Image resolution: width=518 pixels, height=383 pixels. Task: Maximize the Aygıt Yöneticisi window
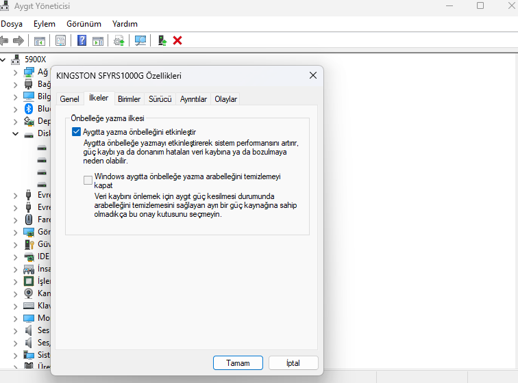480,5
